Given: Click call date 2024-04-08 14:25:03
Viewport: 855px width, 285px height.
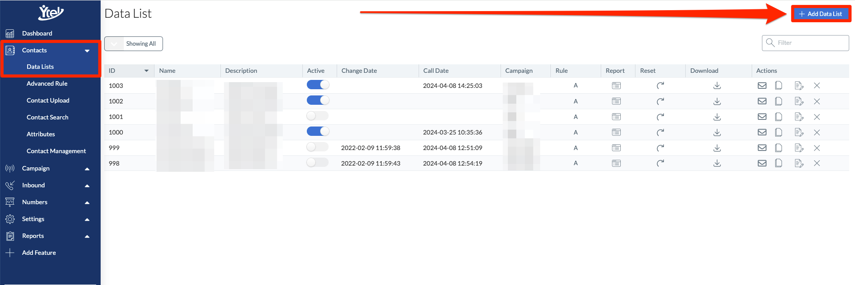Looking at the screenshot, I should 452,86.
